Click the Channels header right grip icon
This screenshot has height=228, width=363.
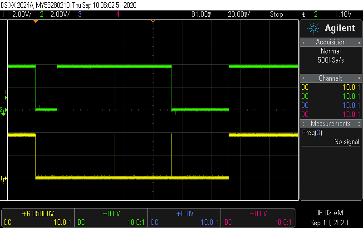359,78
